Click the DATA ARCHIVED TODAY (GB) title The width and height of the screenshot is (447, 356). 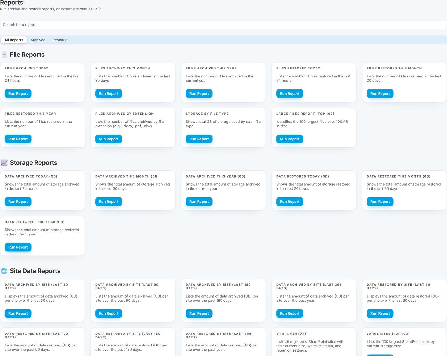coord(31,176)
